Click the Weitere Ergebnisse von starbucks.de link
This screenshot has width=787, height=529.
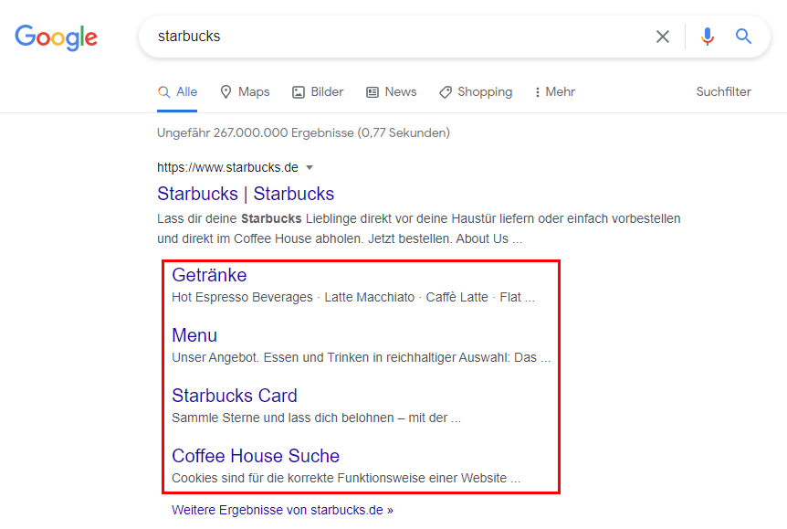click(x=281, y=510)
